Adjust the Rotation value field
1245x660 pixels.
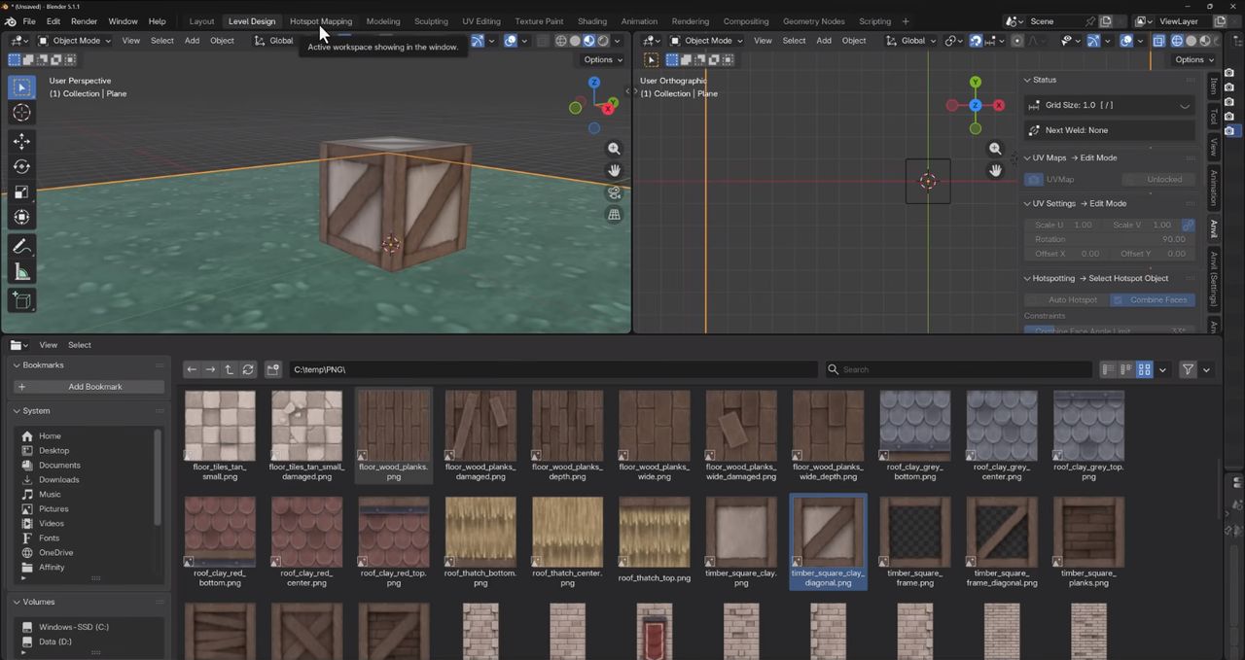pos(1110,239)
